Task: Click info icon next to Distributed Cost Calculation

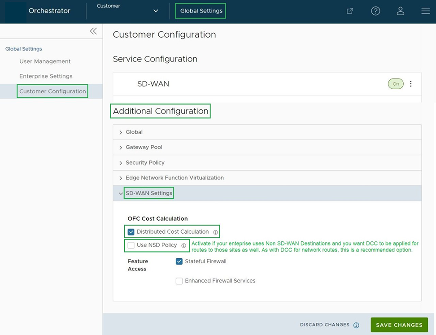Action: 215,232
